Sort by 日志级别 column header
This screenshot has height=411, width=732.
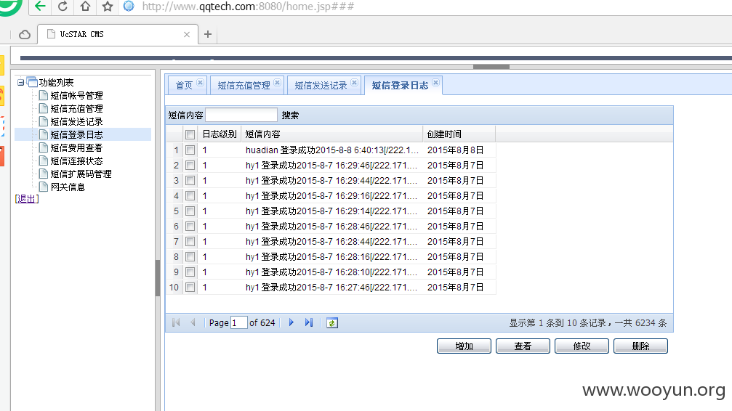[x=220, y=134]
